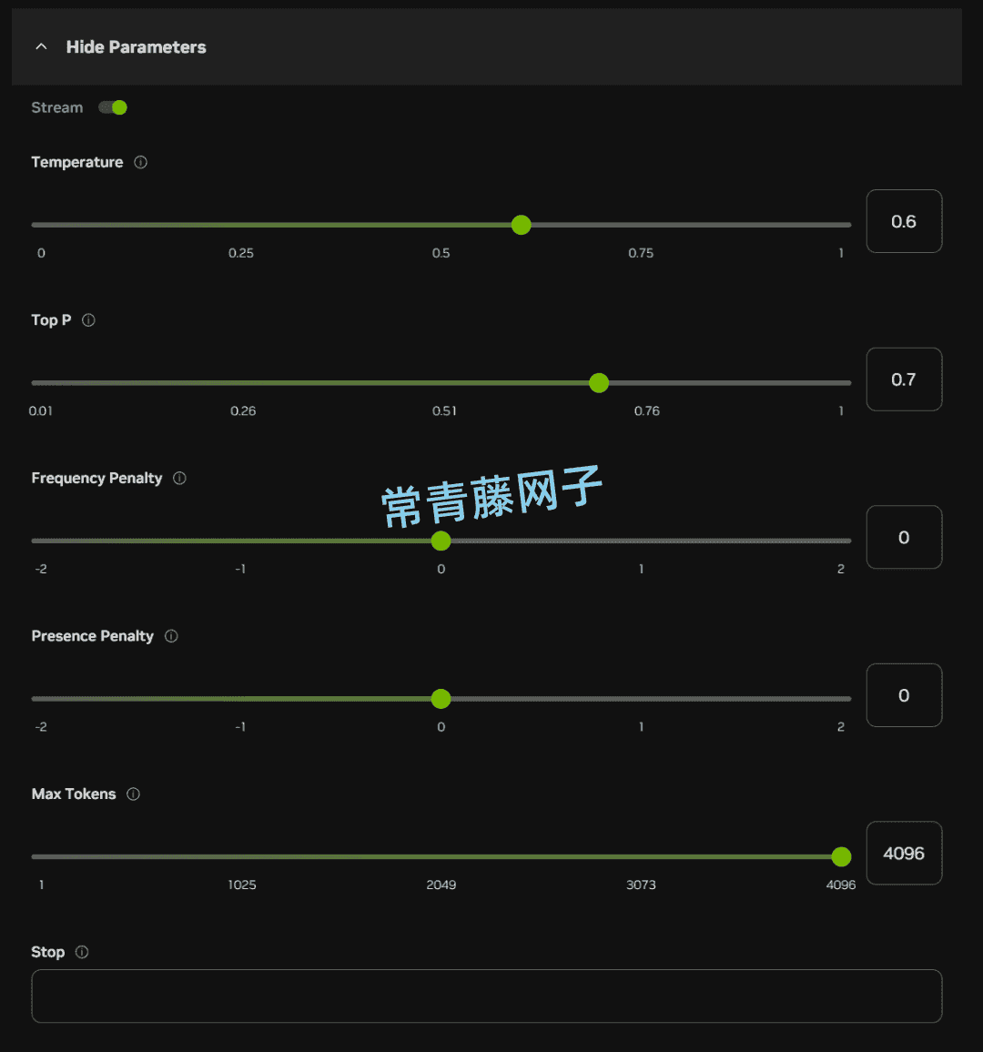Open Frequency Penalty info icon
This screenshot has width=983, height=1052.
179,479
